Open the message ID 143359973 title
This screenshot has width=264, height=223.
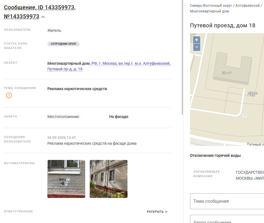point(40,12)
